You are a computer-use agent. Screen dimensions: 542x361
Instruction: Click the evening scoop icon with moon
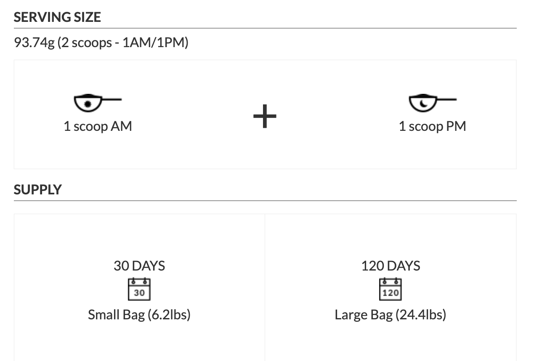[x=432, y=103]
